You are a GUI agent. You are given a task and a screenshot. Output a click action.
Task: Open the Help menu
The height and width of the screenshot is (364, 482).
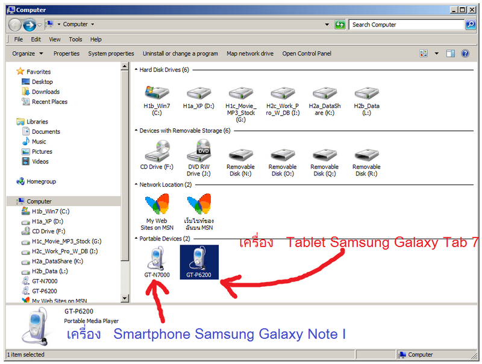(96, 39)
